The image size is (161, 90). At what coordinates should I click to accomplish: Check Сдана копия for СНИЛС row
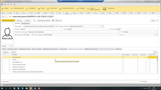150,59
